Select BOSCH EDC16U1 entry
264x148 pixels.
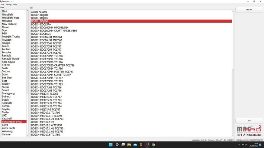coord(131,34)
